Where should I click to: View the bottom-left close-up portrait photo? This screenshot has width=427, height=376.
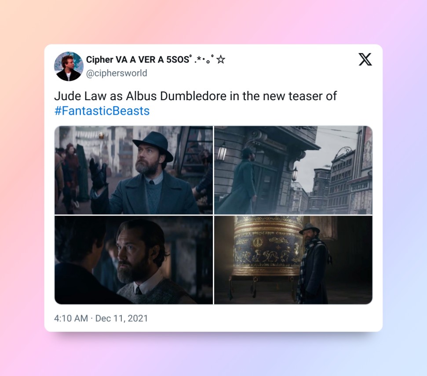click(x=134, y=260)
